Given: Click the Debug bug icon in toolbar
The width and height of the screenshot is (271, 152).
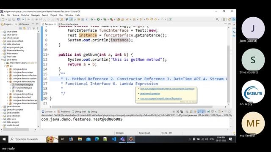Looking at the screenshot, I should (92, 19).
